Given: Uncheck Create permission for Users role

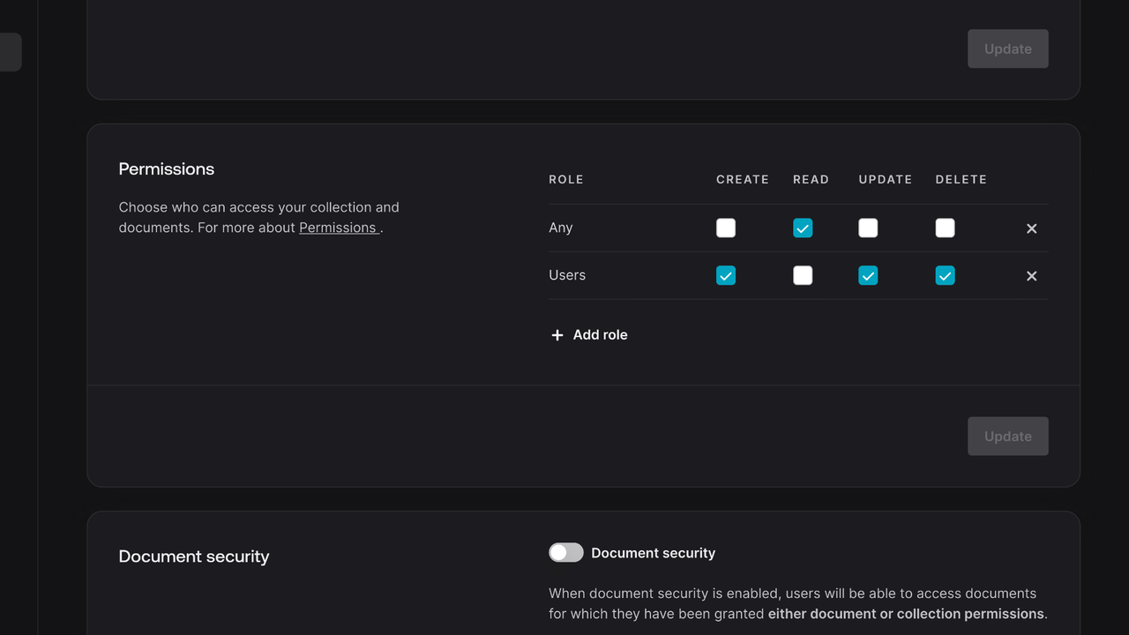Looking at the screenshot, I should [726, 276].
